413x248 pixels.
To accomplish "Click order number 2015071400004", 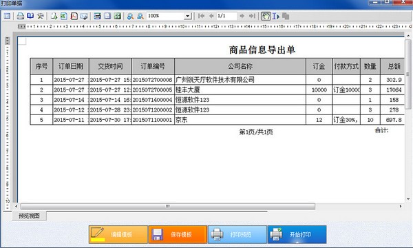I will coord(152,100).
